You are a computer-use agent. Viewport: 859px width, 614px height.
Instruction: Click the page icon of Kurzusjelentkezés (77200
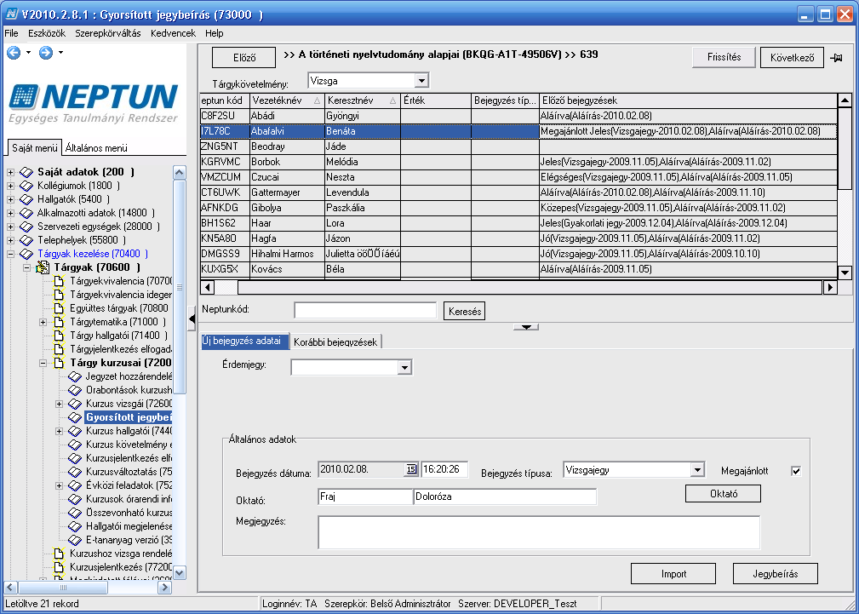tap(59, 567)
